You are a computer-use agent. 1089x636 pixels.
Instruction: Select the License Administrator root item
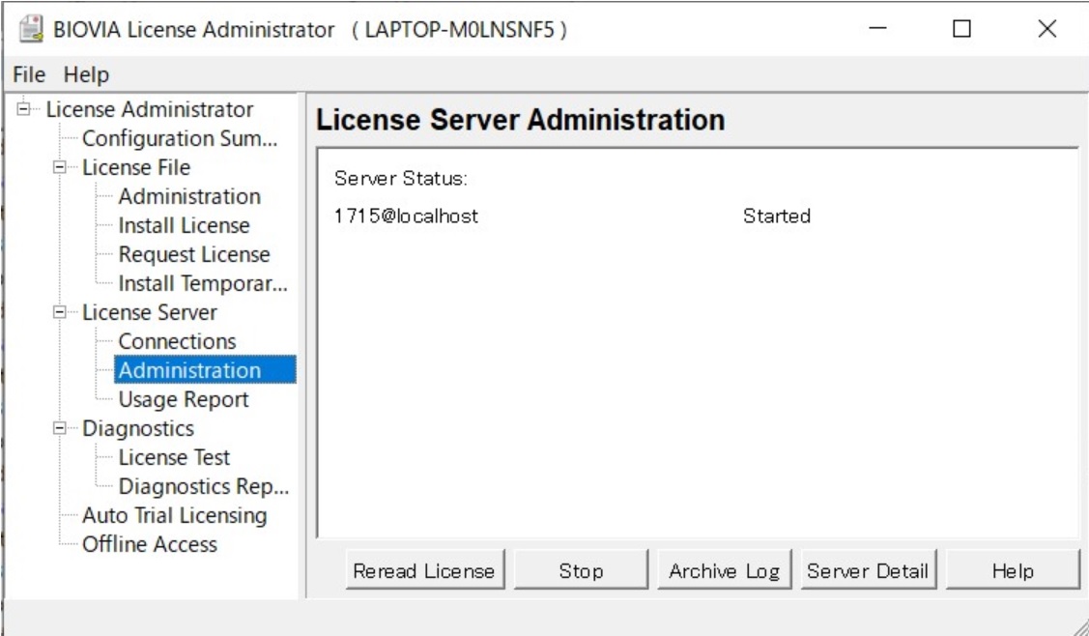[150, 109]
